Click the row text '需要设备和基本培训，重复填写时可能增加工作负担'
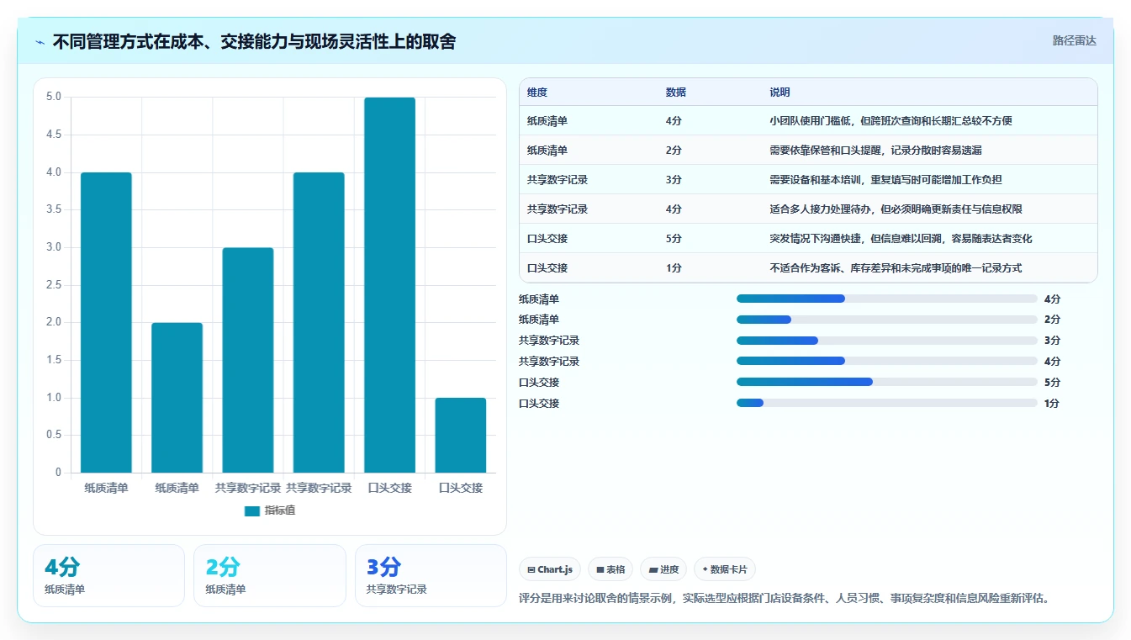The width and height of the screenshot is (1131, 640). [885, 180]
